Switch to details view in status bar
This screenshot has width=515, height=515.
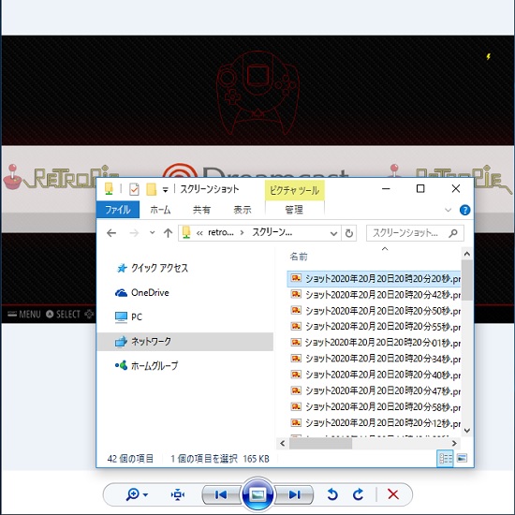tap(445, 458)
